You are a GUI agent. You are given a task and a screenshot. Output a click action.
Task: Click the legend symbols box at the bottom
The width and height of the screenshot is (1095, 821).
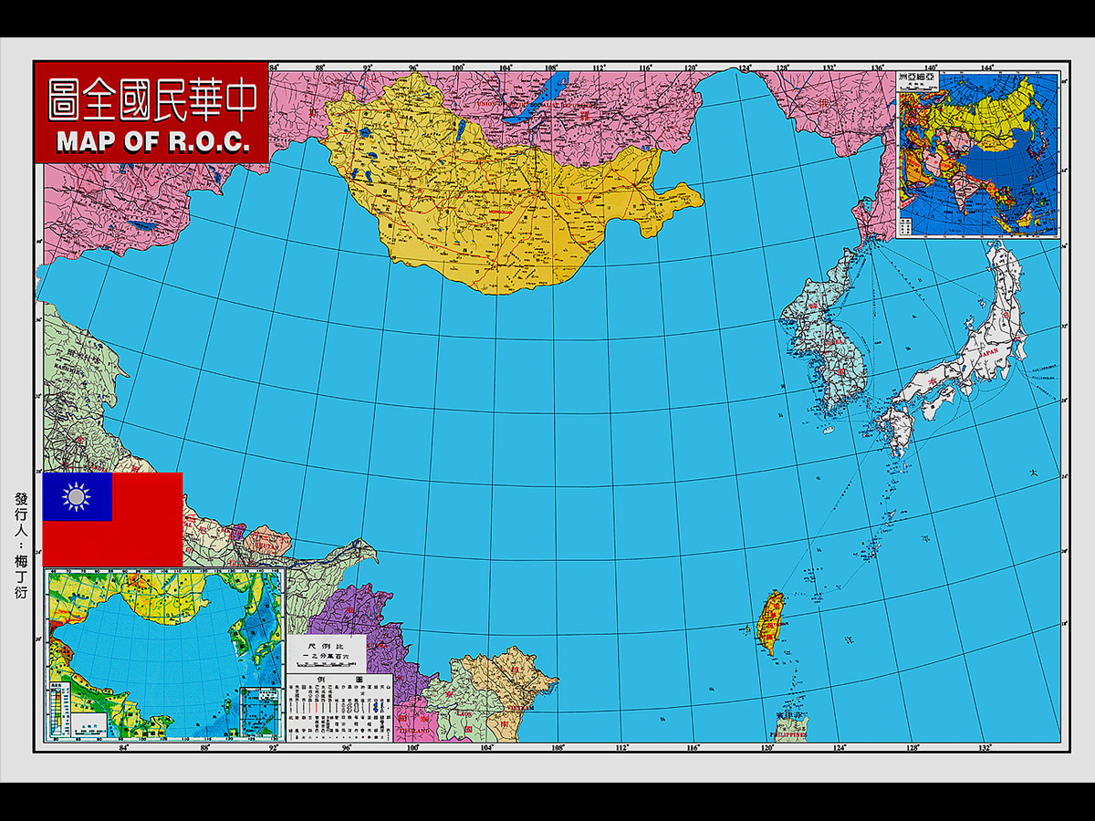tap(339, 707)
